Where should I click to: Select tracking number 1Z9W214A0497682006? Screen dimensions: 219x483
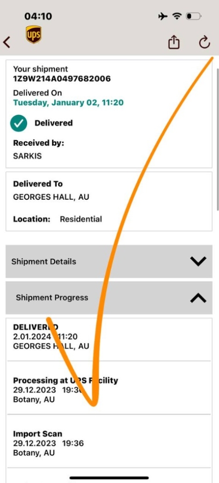61,79
